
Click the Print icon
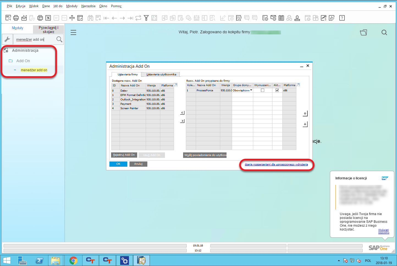[x=16, y=18]
